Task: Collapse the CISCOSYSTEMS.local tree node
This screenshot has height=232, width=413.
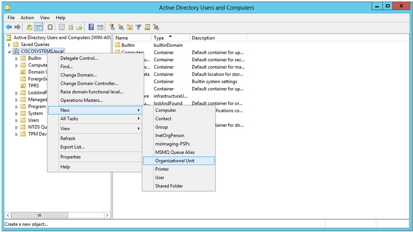Action: click(9, 52)
